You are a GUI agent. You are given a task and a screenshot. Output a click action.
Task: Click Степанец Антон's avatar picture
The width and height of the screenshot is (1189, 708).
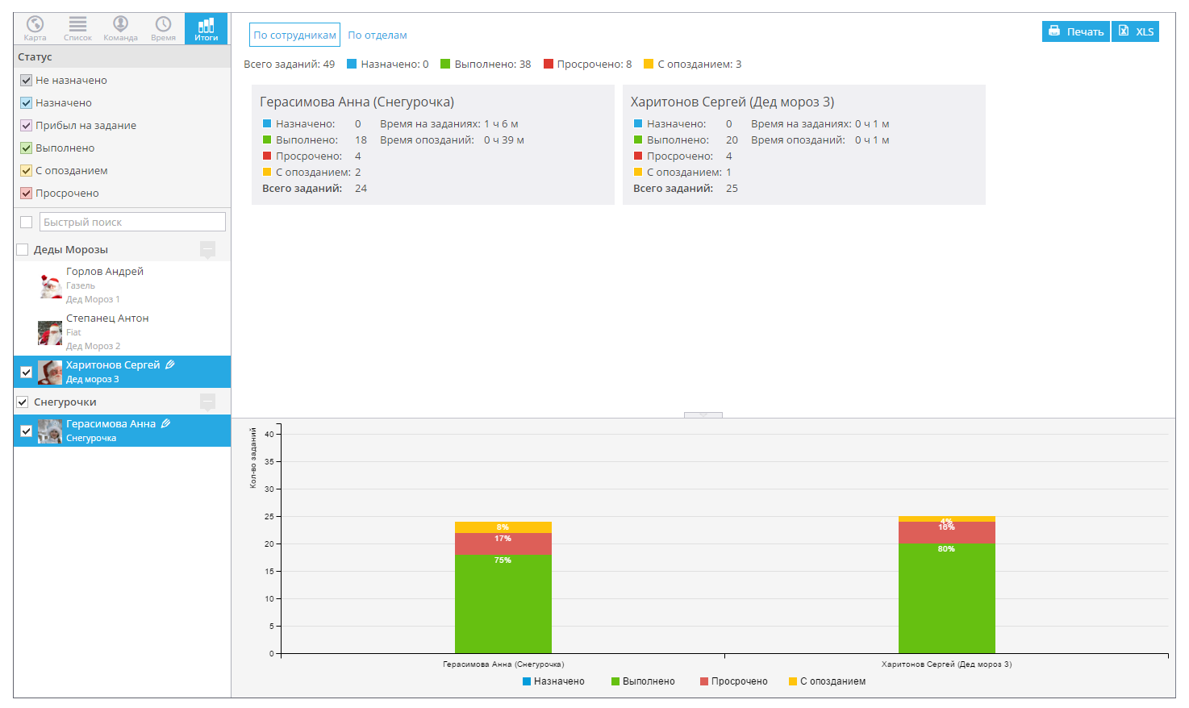[x=50, y=332]
